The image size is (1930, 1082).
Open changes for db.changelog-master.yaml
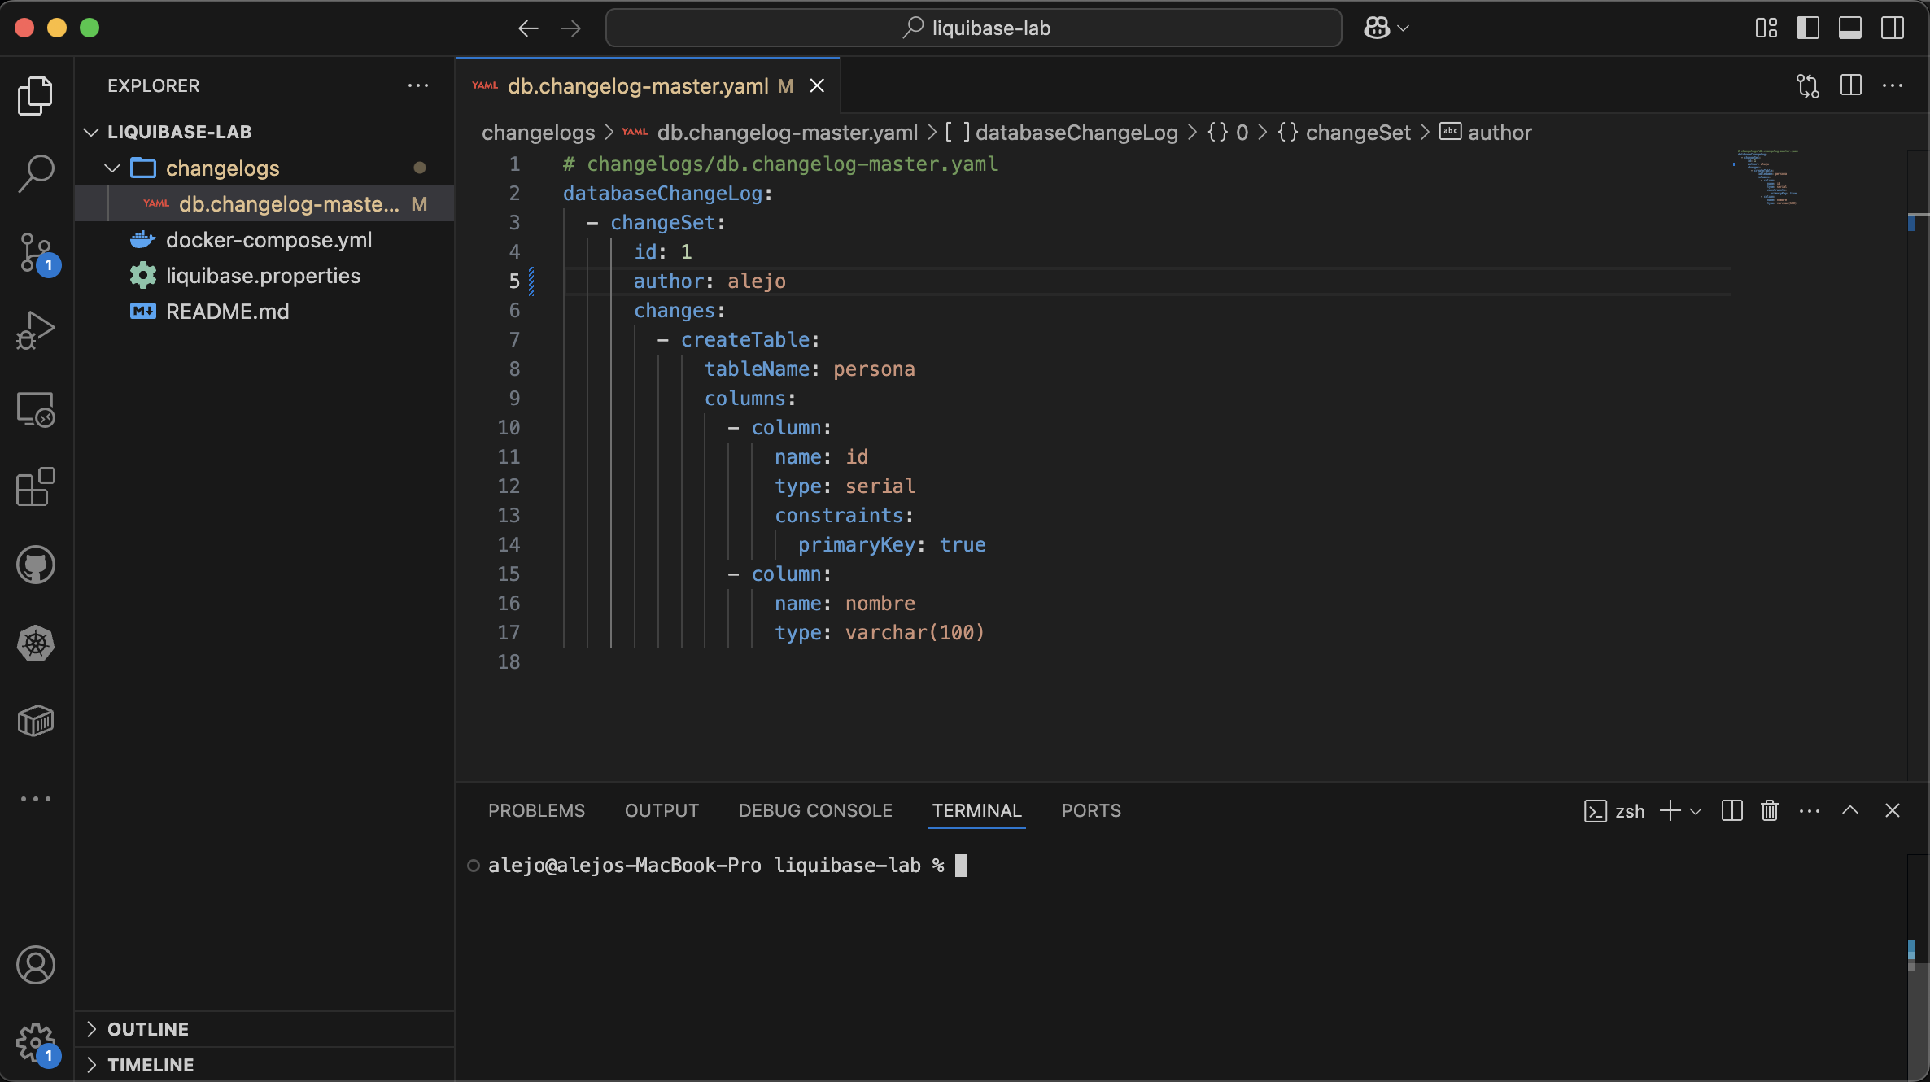click(1808, 85)
